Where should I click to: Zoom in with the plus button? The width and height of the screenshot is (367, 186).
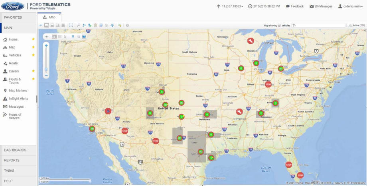coord(46,45)
